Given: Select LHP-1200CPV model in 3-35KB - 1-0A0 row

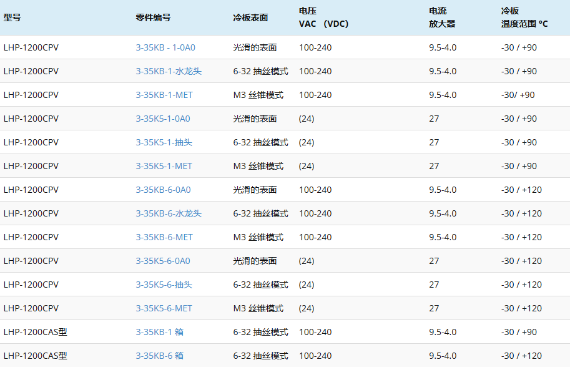Looking at the screenshot, I should (x=31, y=47).
